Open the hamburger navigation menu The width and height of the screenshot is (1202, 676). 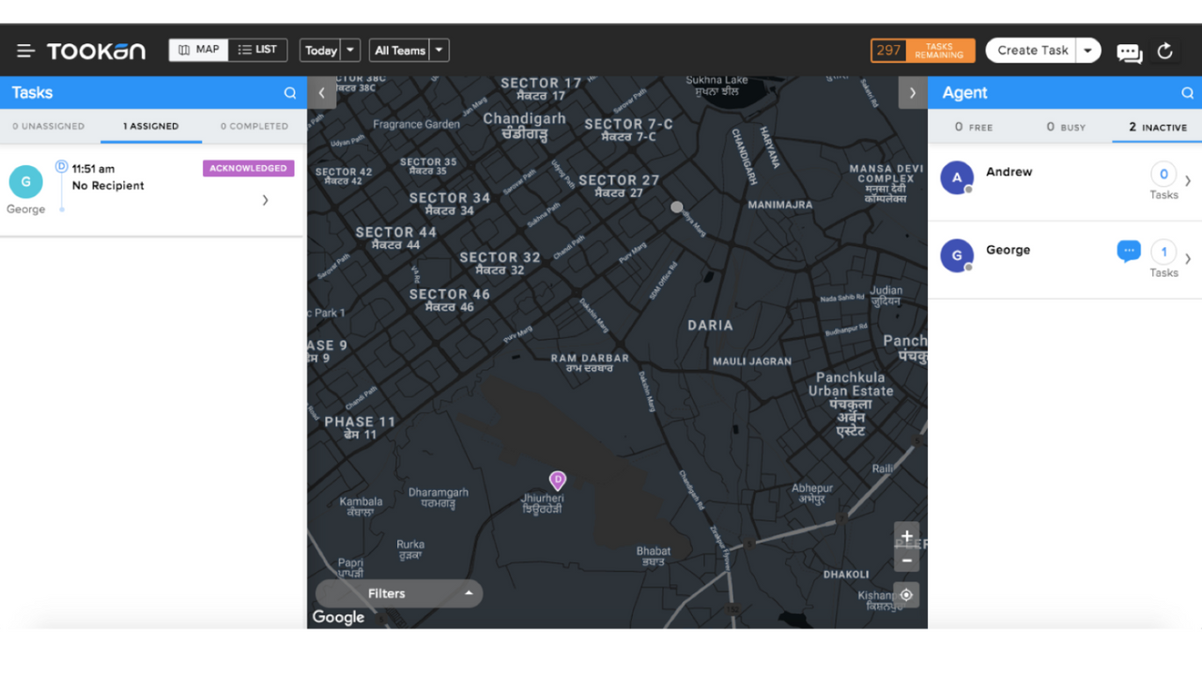click(25, 50)
